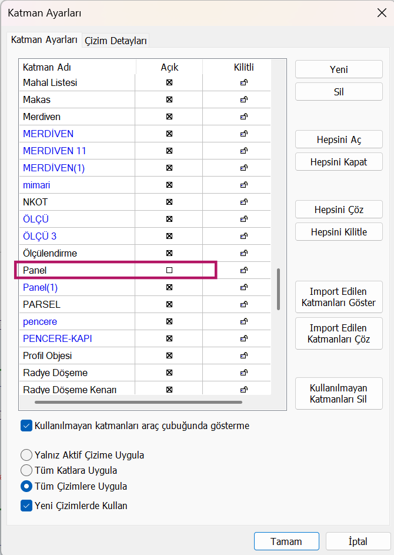Screen dimensions: 394x555
Task: Lock the Merdiven layer
Action: pyautogui.click(x=243, y=117)
